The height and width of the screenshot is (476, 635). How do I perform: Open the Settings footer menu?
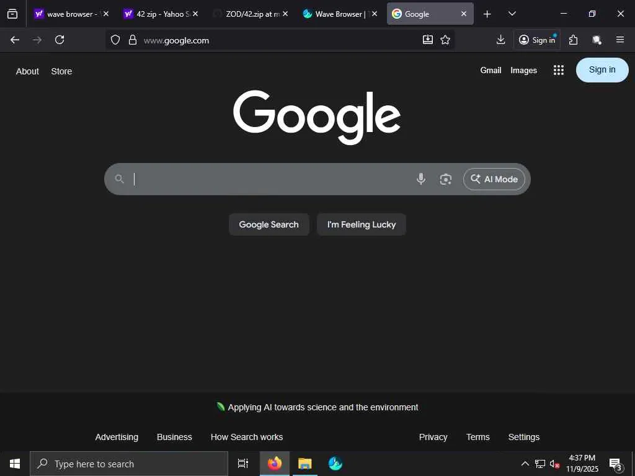(x=523, y=437)
